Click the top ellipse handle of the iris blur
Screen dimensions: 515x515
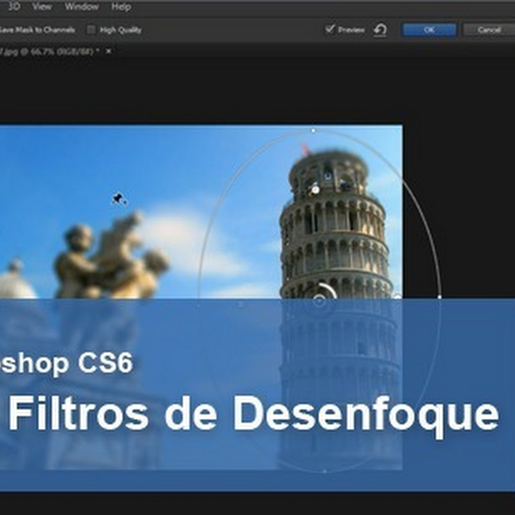[x=313, y=131]
